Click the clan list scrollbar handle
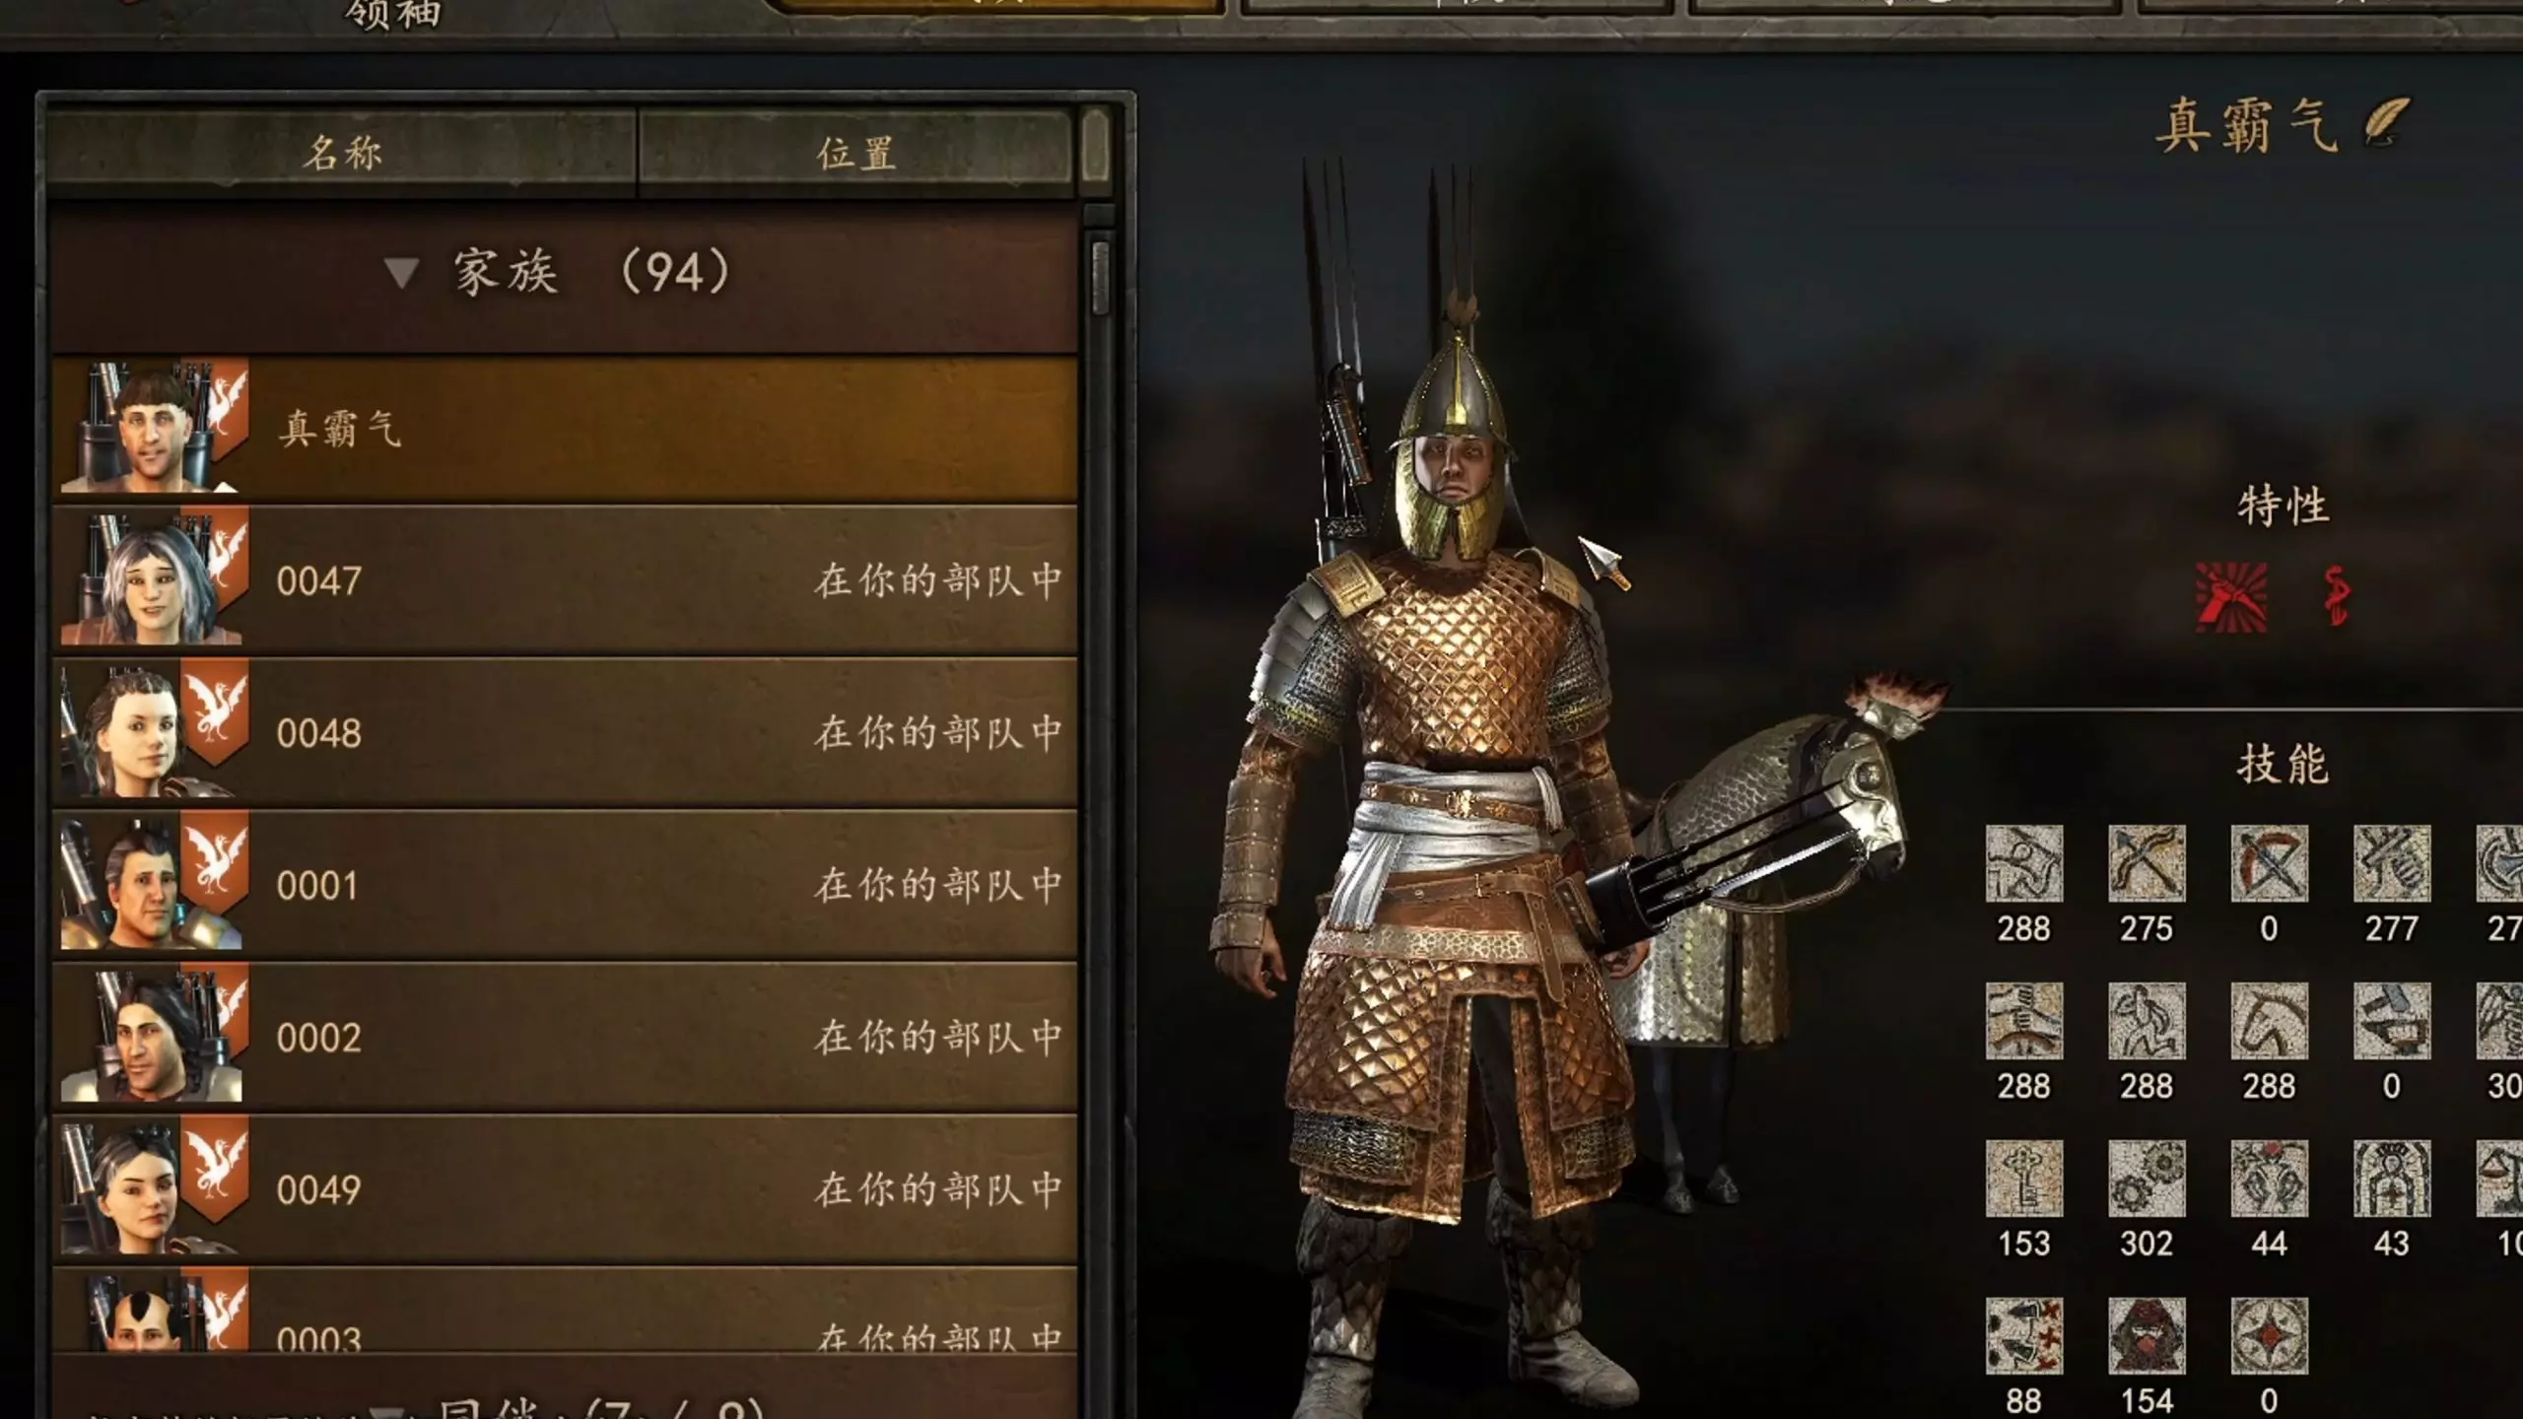The height and width of the screenshot is (1419, 2523). (1100, 277)
